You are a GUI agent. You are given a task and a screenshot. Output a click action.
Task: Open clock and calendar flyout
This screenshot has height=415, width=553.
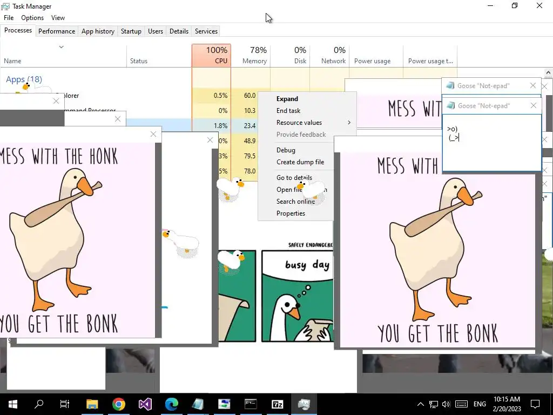pos(507,404)
